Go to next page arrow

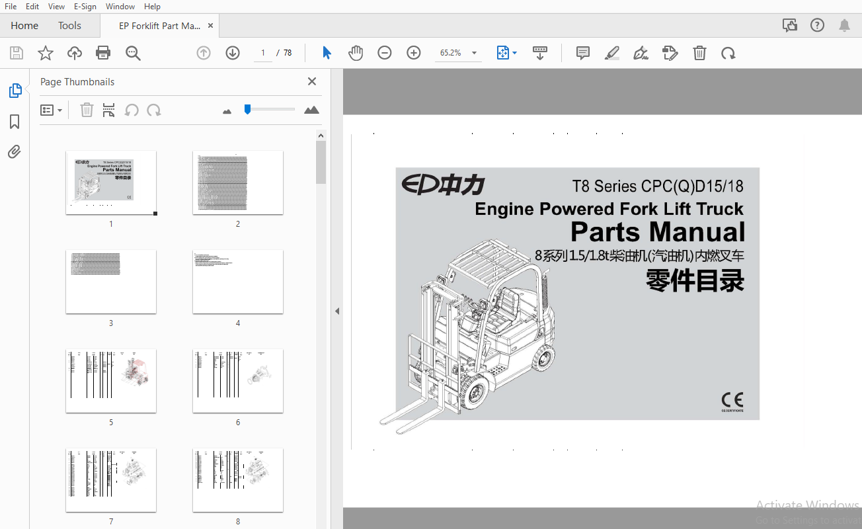tap(233, 53)
